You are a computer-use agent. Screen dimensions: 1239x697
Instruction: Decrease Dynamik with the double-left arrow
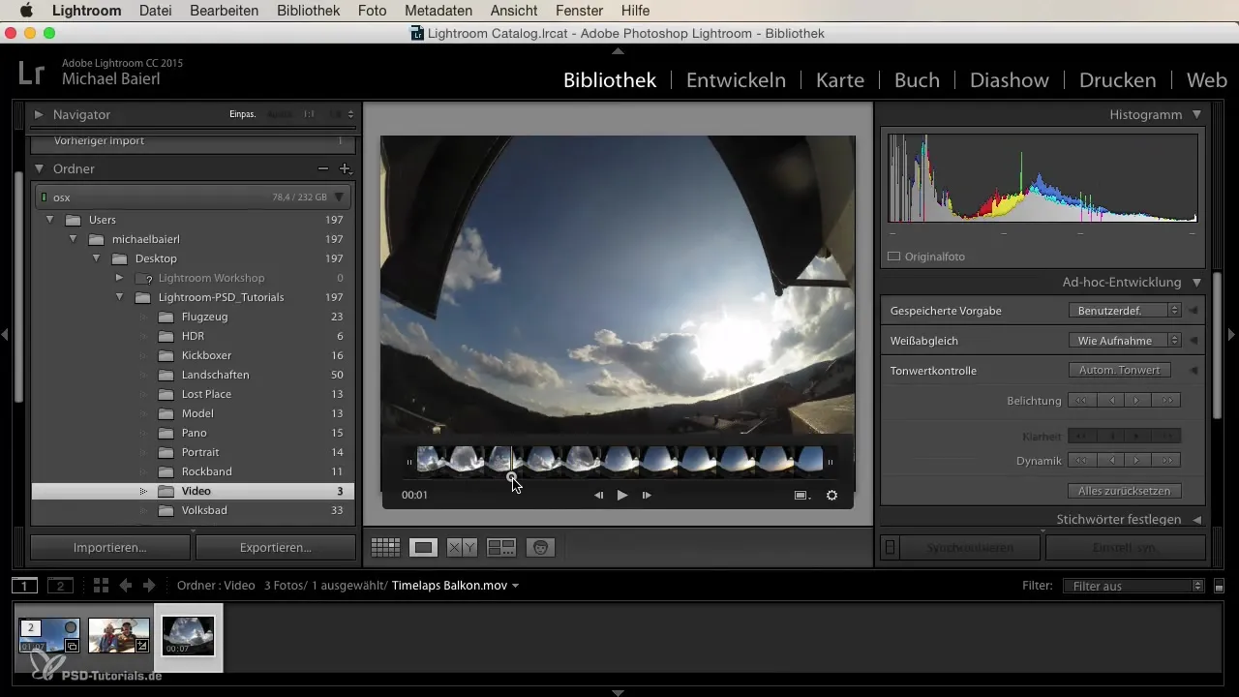(1081, 460)
